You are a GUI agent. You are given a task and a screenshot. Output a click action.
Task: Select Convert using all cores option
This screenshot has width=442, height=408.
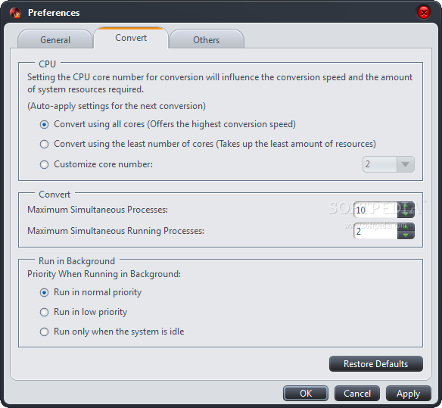point(44,124)
